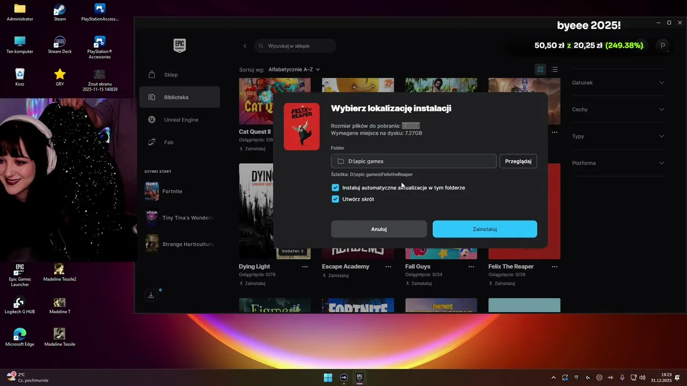
Task: Show hidden tray icons chevron
Action: tap(553, 377)
